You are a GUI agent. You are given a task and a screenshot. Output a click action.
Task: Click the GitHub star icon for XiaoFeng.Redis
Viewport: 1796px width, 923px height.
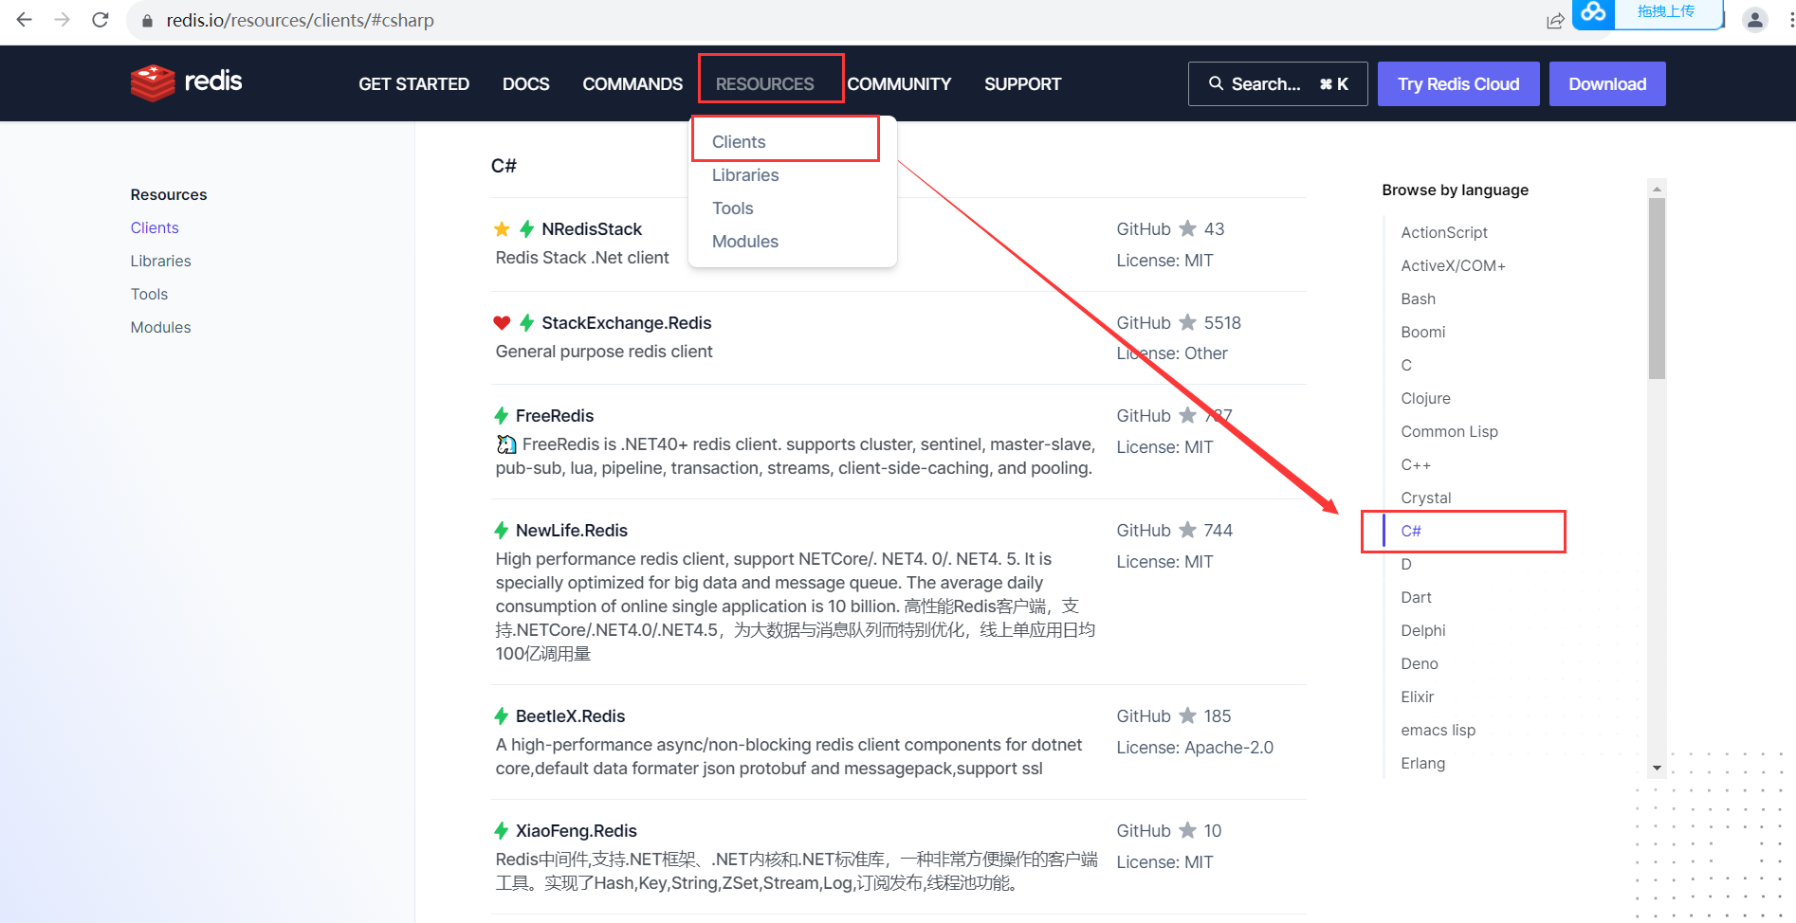(1187, 830)
